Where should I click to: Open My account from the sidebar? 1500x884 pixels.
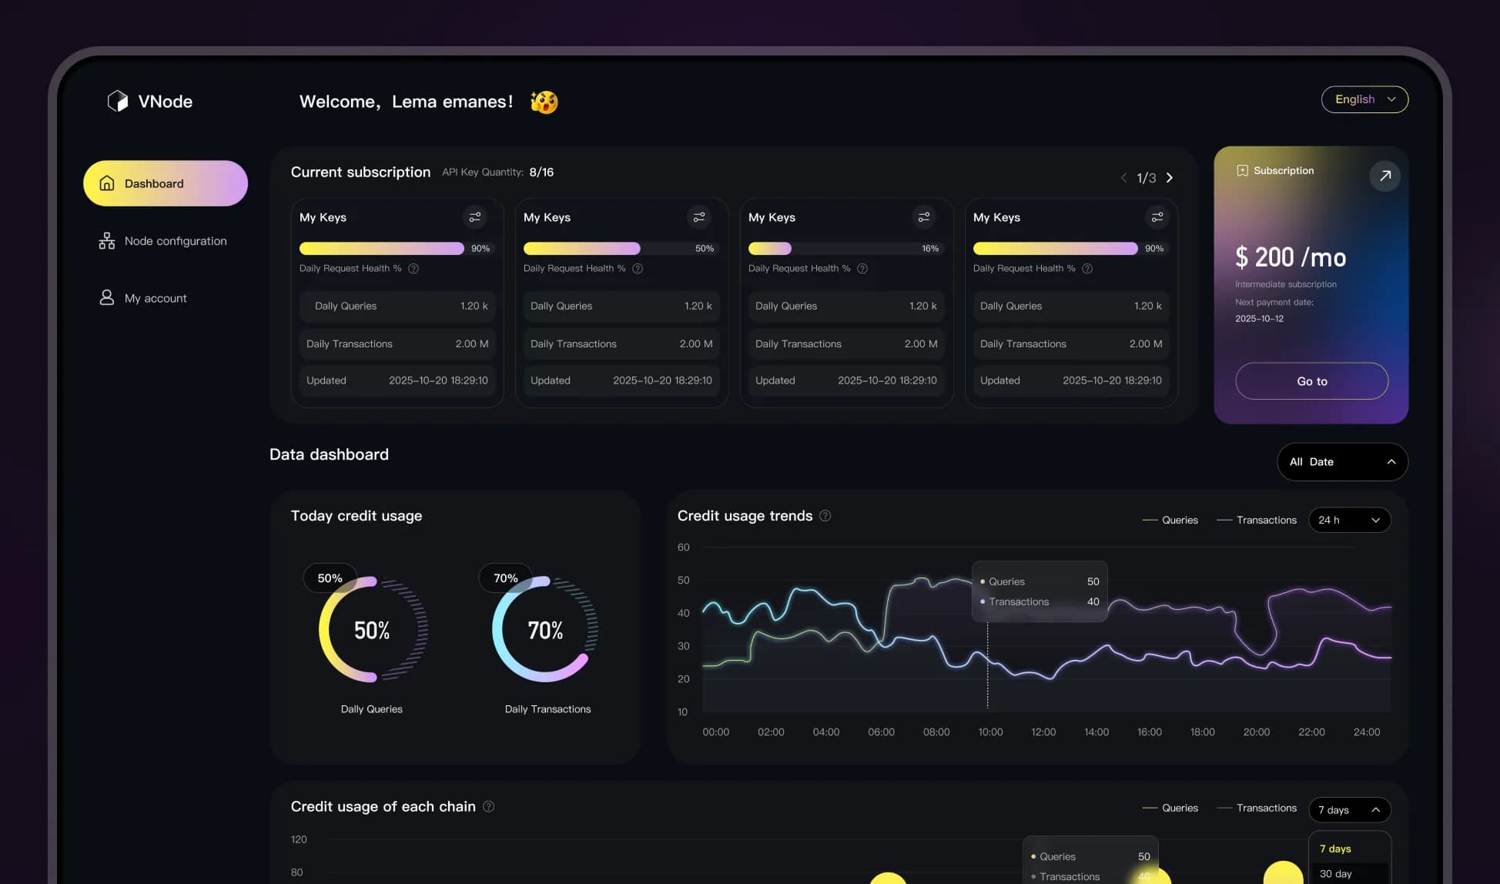156,298
